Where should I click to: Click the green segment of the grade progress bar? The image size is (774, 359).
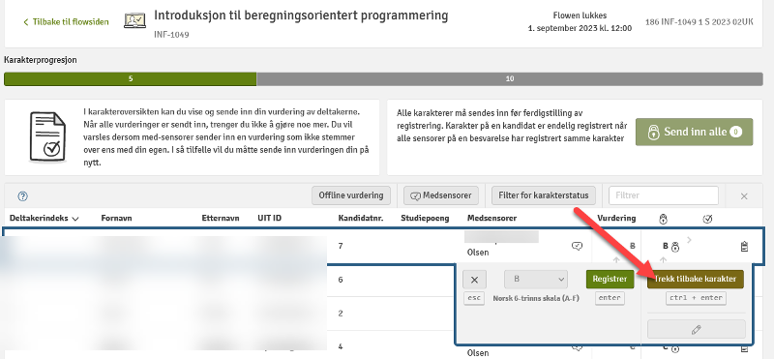pyautogui.click(x=131, y=79)
